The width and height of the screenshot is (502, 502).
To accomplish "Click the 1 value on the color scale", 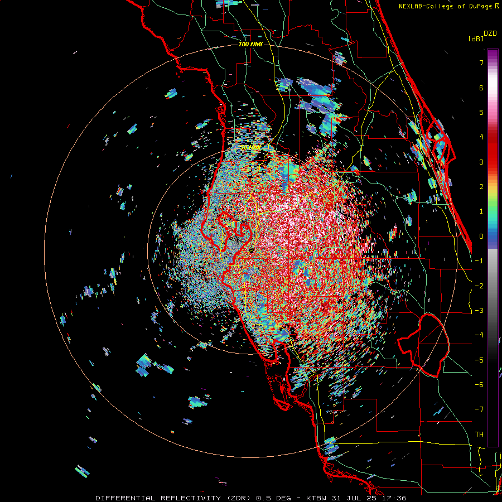I will pyautogui.click(x=481, y=211).
